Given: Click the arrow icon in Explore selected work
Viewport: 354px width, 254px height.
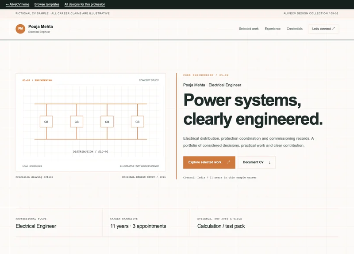Looking at the screenshot, I should pyautogui.click(x=228, y=162).
